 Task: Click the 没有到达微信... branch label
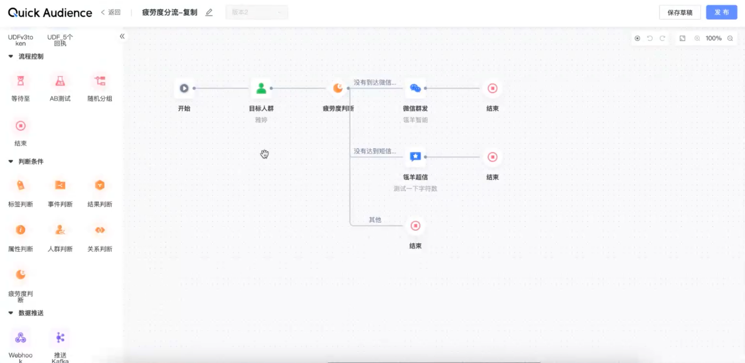375,82
